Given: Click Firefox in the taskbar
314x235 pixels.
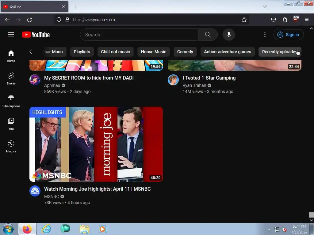Looking at the screenshot, I should [x=27, y=229].
